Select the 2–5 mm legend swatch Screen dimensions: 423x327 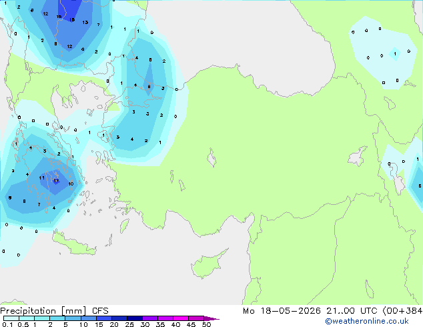(x=57, y=318)
